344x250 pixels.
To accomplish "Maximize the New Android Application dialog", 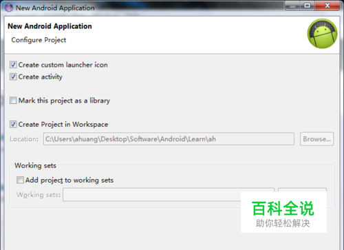I will pos(307,6).
